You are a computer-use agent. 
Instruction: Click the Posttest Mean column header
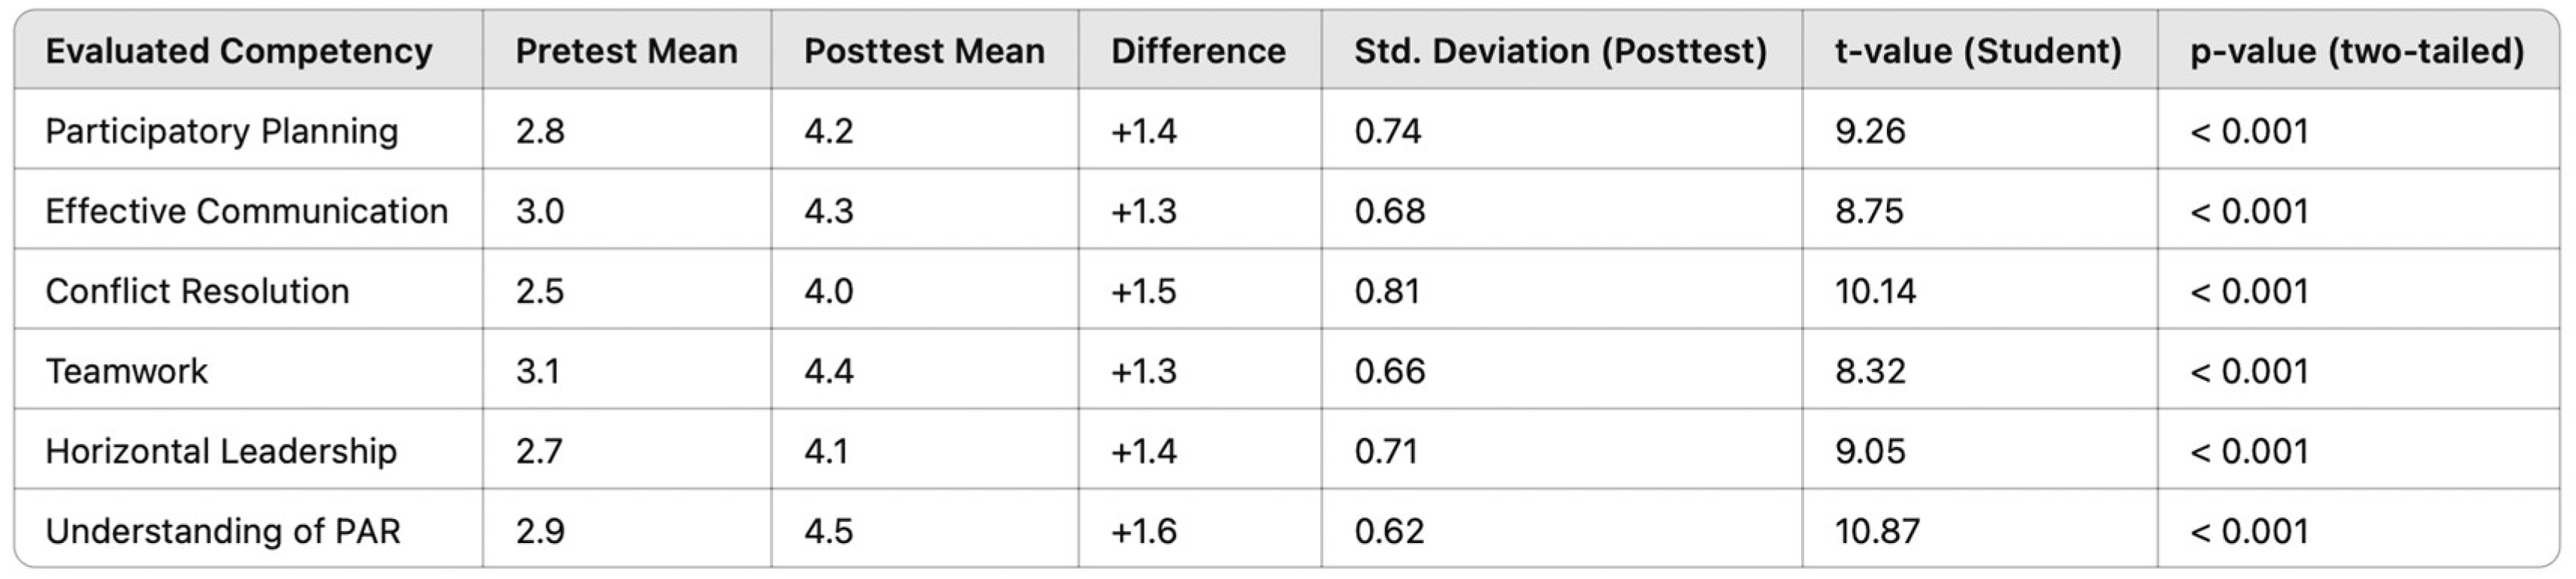[924, 51]
